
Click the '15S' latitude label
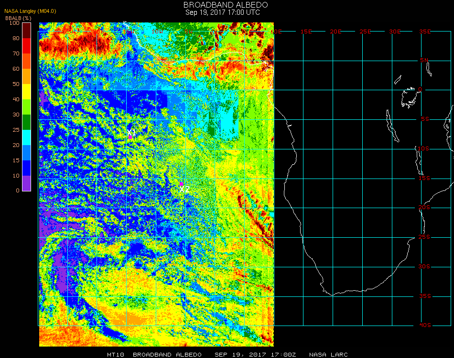pos(424,178)
